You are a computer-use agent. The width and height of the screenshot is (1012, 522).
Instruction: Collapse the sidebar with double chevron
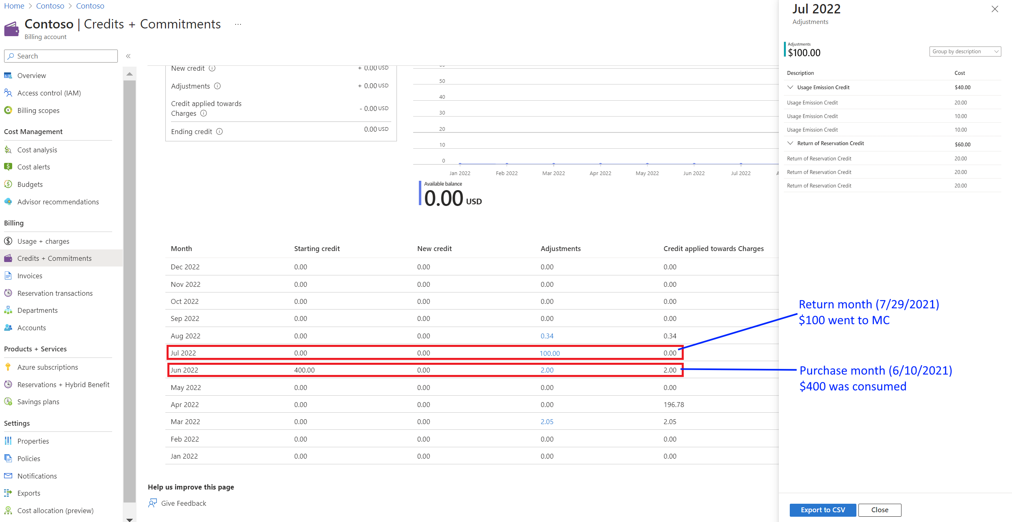[128, 56]
